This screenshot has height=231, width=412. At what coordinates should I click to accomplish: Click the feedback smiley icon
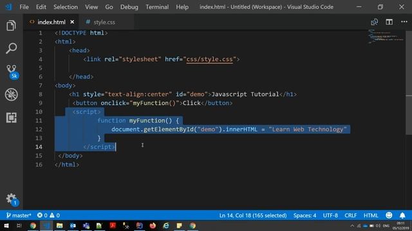(389, 216)
